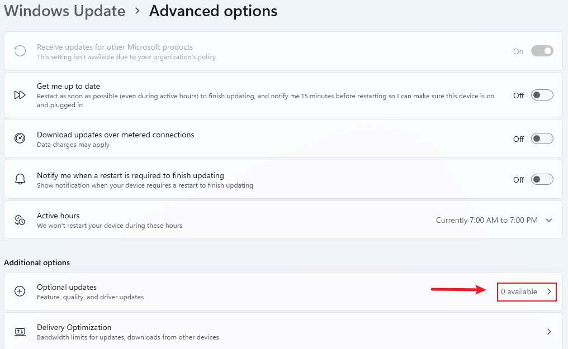The width and height of the screenshot is (568, 349).
Task: Click the 0 available text
Action: click(519, 291)
